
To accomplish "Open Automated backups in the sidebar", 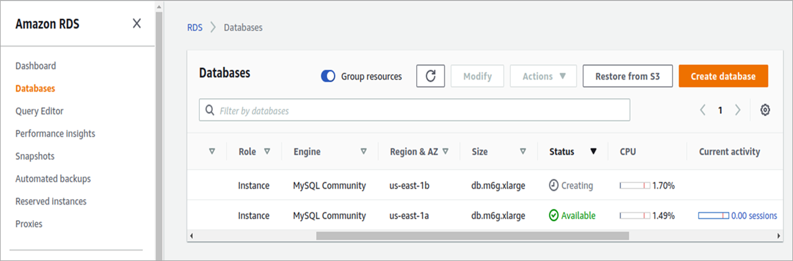I will click(53, 179).
